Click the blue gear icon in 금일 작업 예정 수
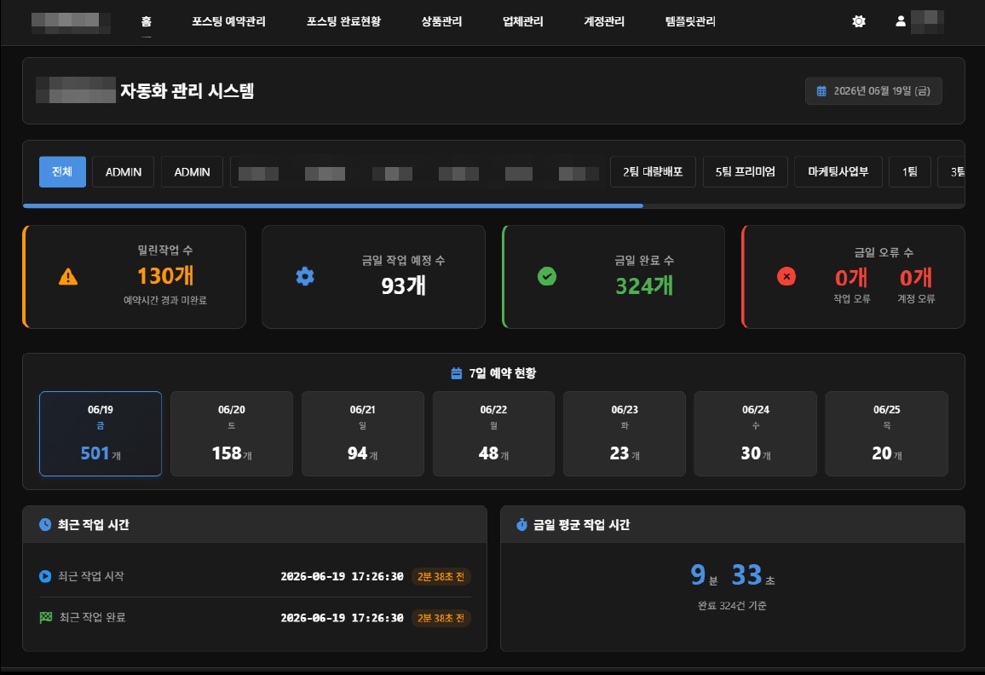The height and width of the screenshot is (675, 985). pos(305,276)
